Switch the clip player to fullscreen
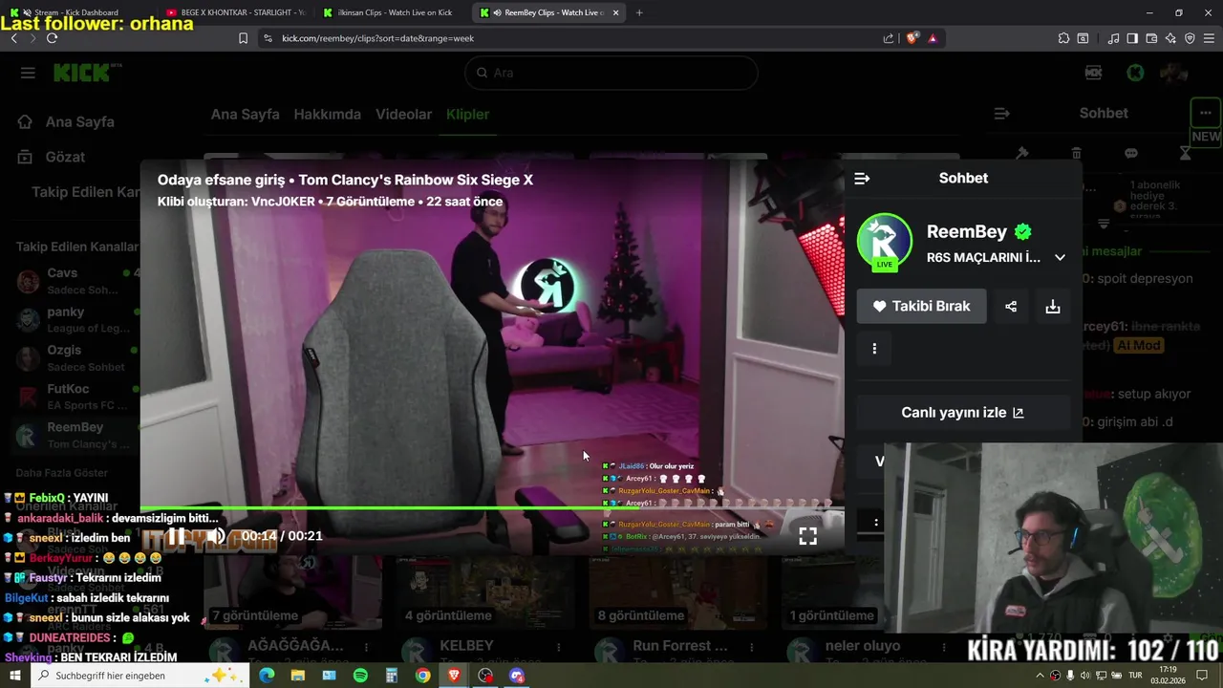The height and width of the screenshot is (688, 1223). point(807,536)
